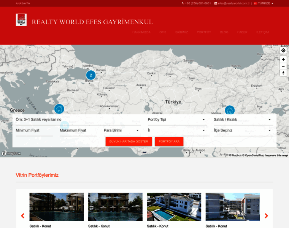Zoom out the map with minus icon
This screenshot has width=289, height=228.
283,66
